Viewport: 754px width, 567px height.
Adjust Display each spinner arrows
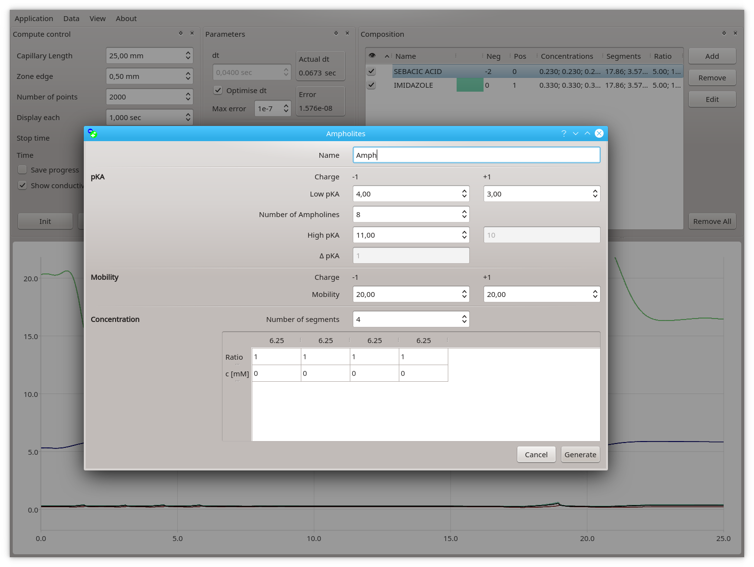pos(188,117)
